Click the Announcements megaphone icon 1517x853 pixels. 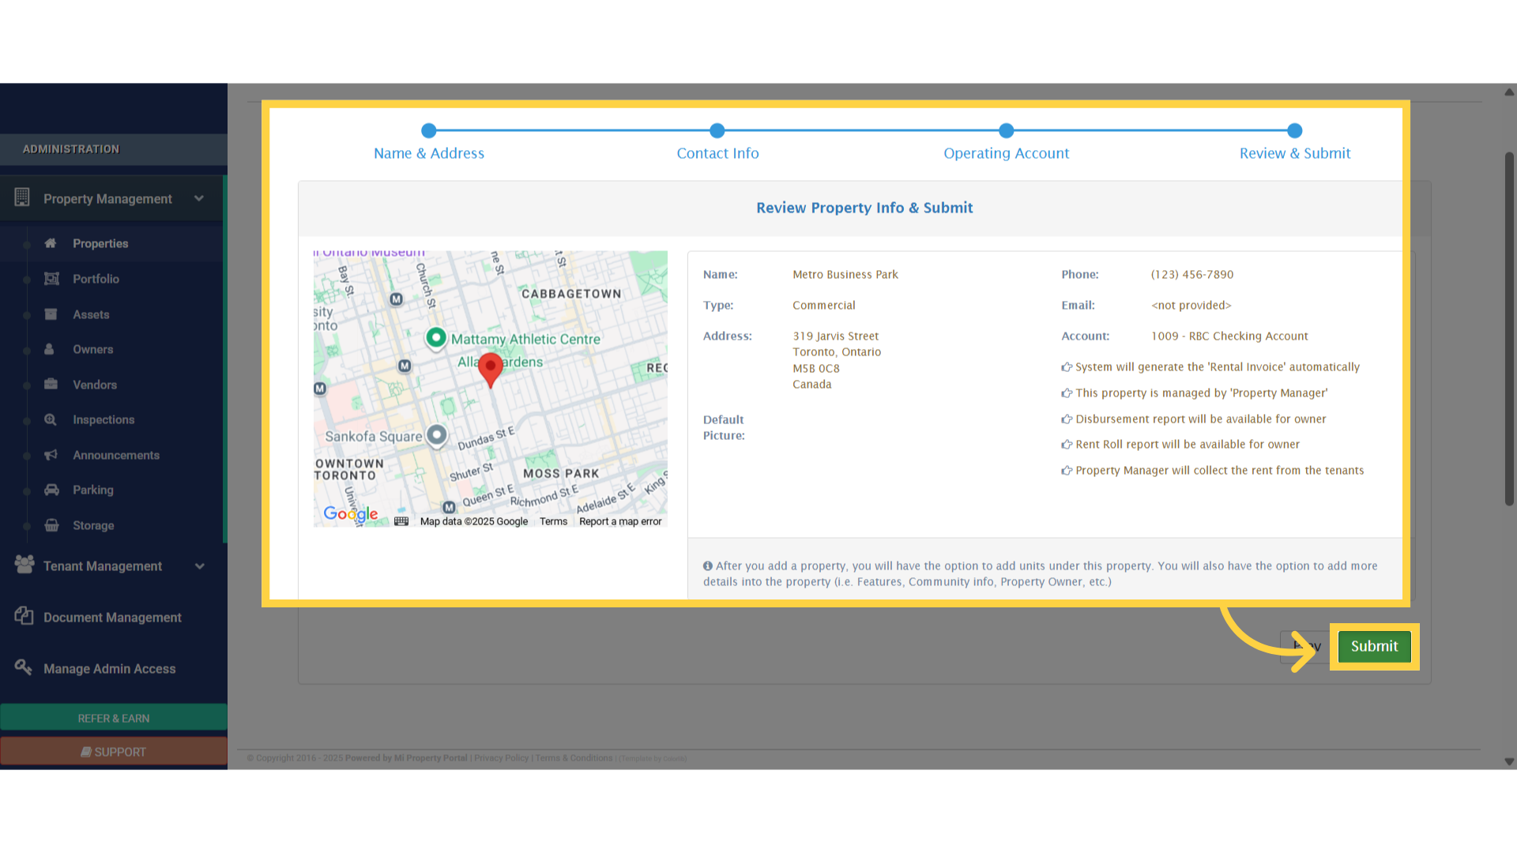pos(51,455)
